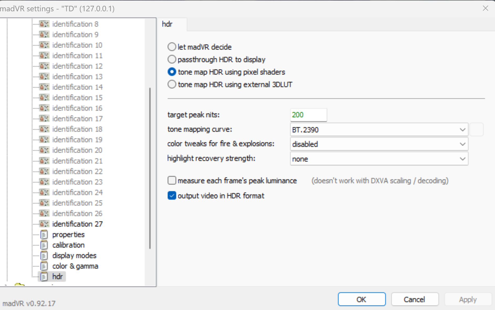Open highlight recovery strength dropdown
The height and width of the screenshot is (310, 495).
pyautogui.click(x=379, y=159)
